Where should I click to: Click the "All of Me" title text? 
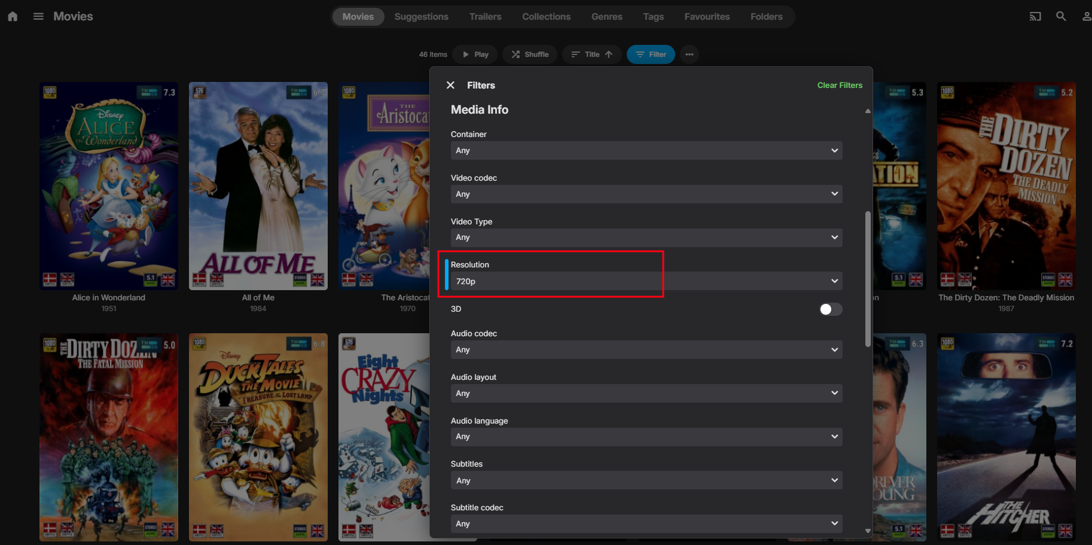click(258, 298)
